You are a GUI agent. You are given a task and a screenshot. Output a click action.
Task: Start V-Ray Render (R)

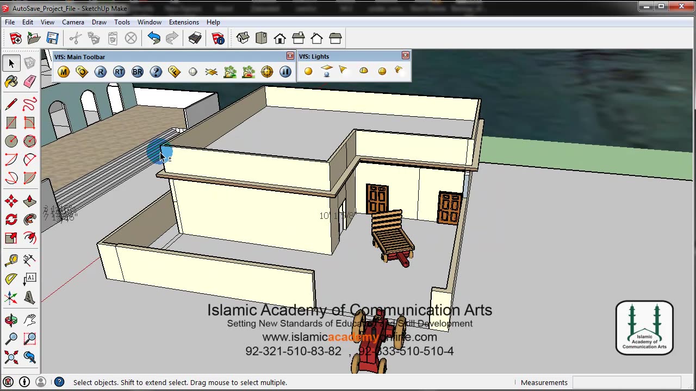click(x=101, y=72)
